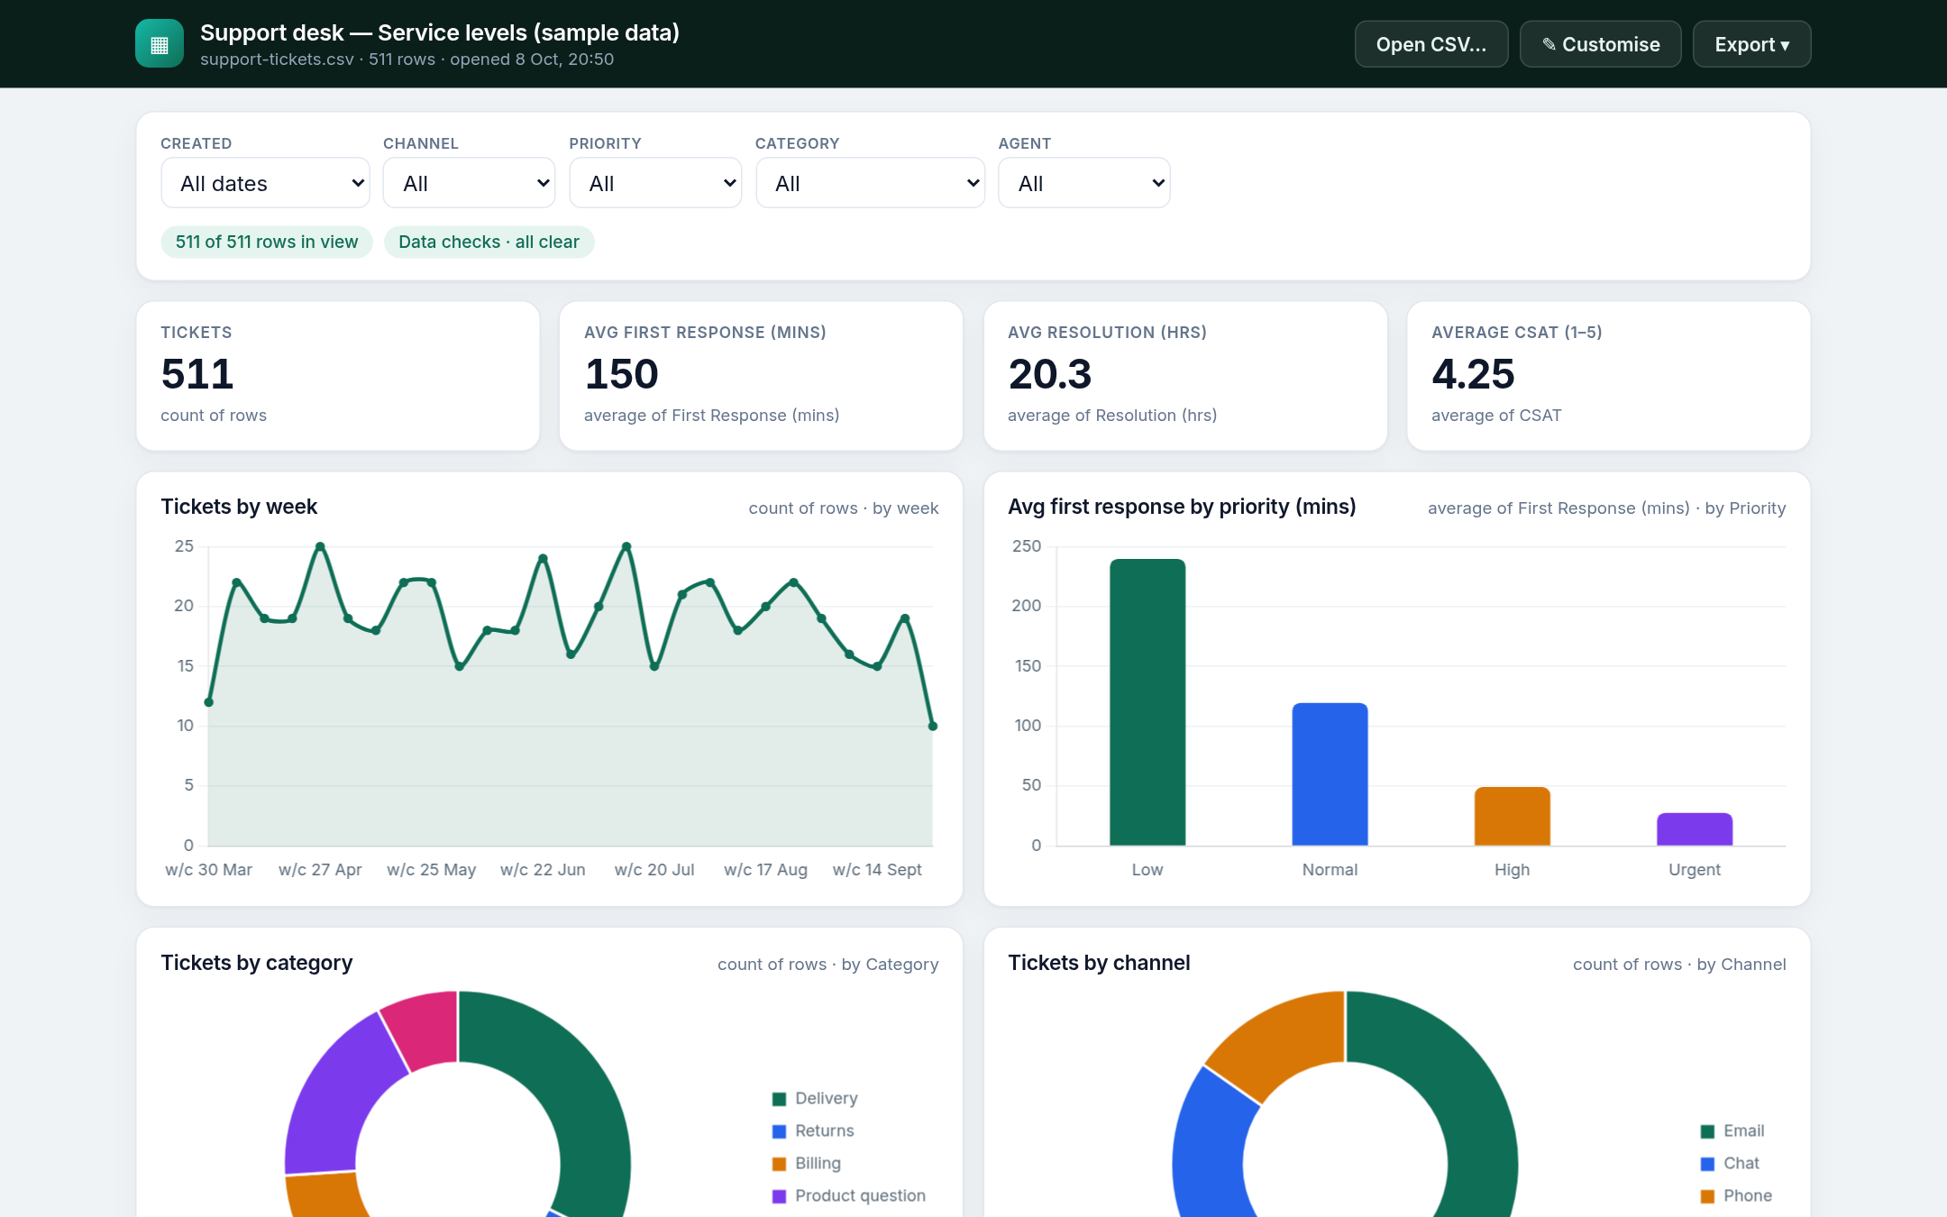This screenshot has height=1217, width=1947.
Task: Select the Tickets 511 KPI card
Action: pos(338,376)
